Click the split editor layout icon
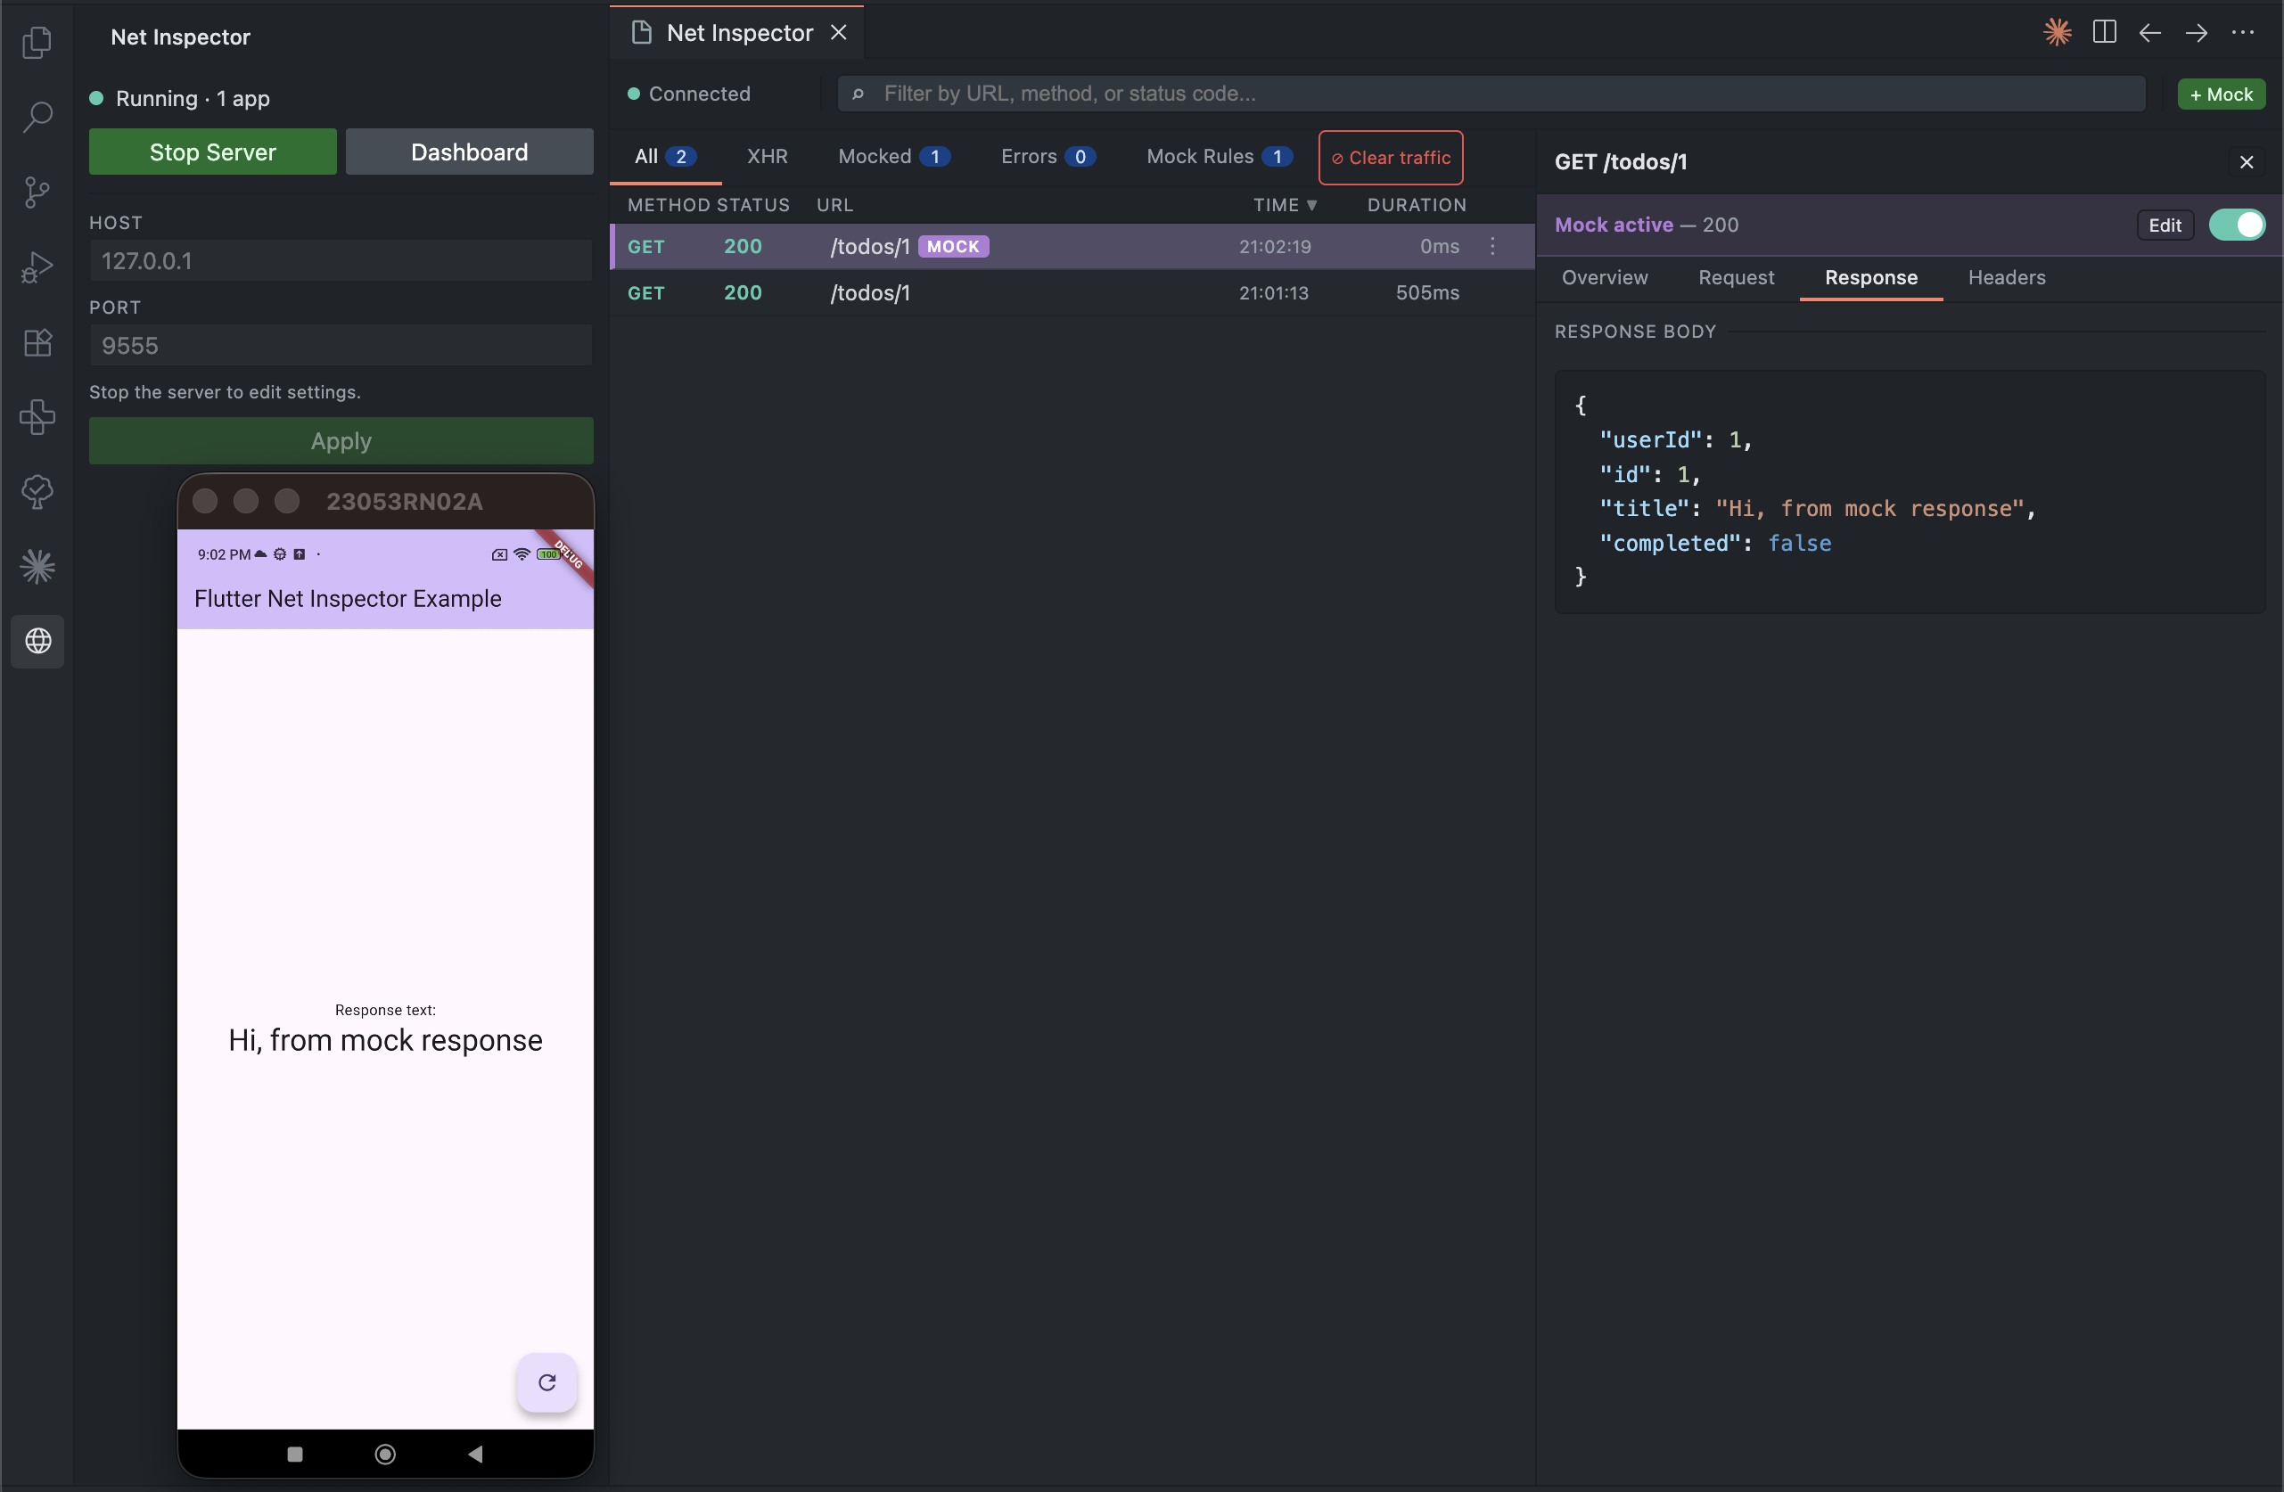The height and width of the screenshot is (1492, 2284). pos(2104,33)
